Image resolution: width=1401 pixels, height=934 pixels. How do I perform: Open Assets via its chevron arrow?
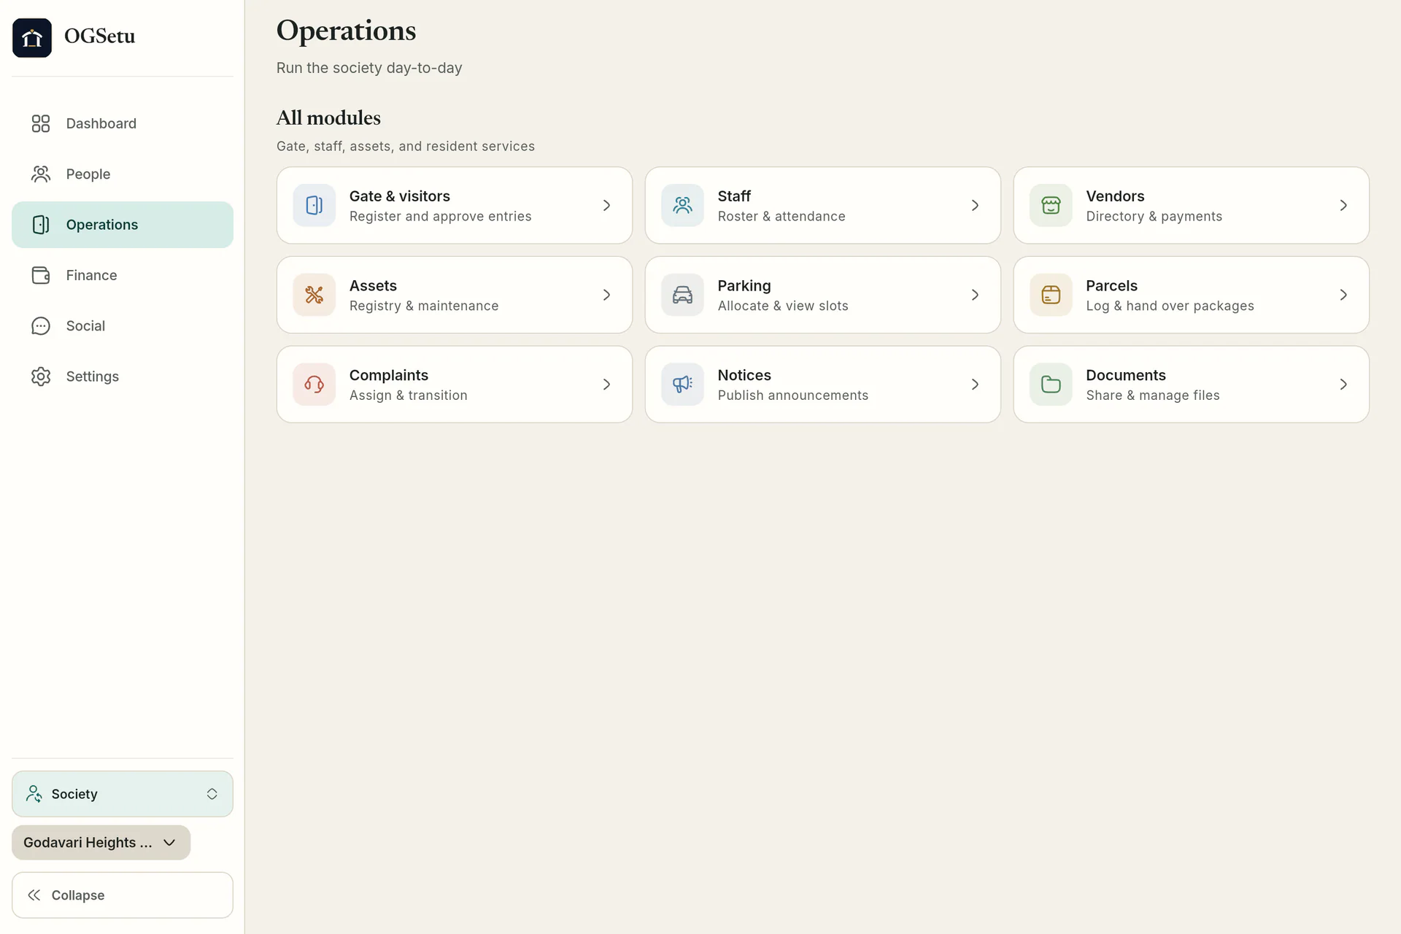pos(606,295)
